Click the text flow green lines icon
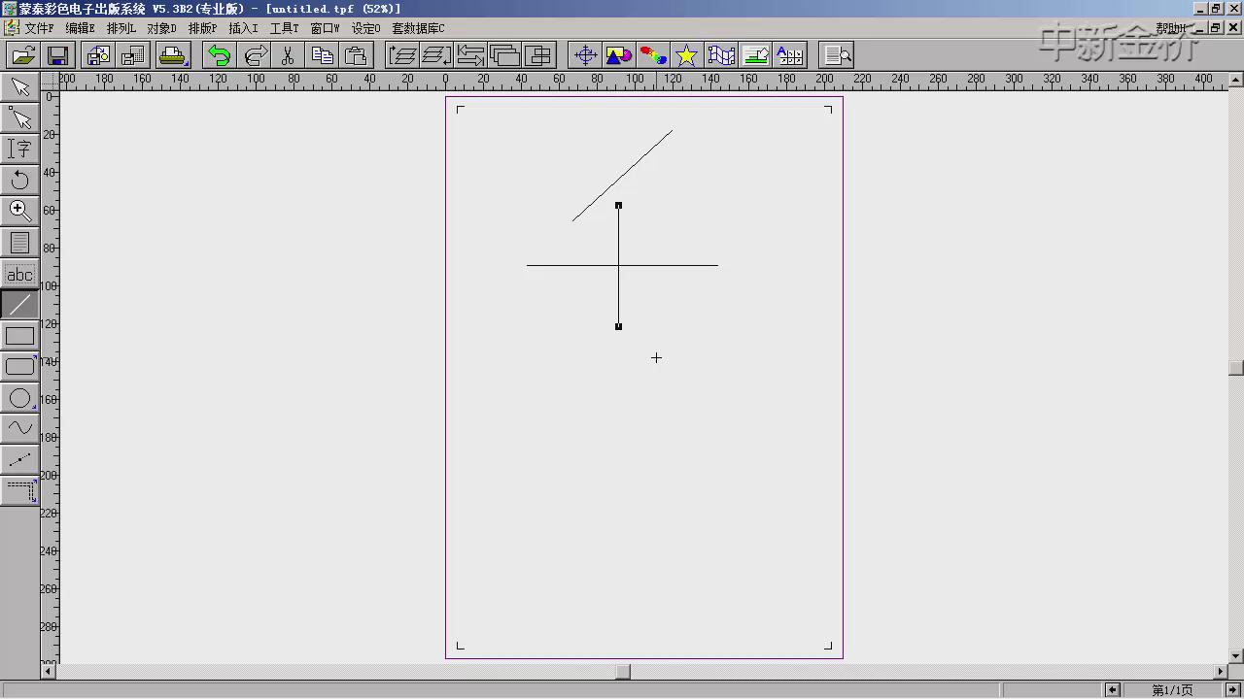The height and width of the screenshot is (699, 1244). point(755,55)
